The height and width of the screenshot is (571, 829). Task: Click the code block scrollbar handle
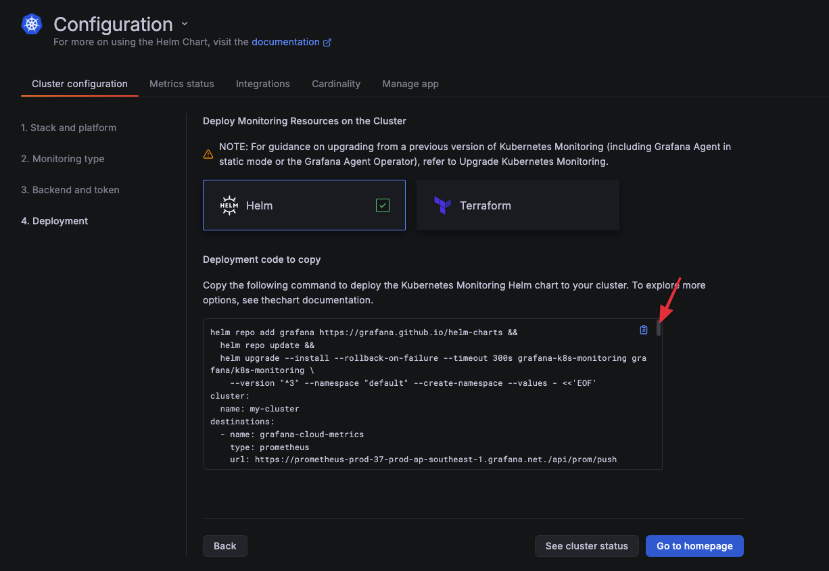(x=659, y=328)
